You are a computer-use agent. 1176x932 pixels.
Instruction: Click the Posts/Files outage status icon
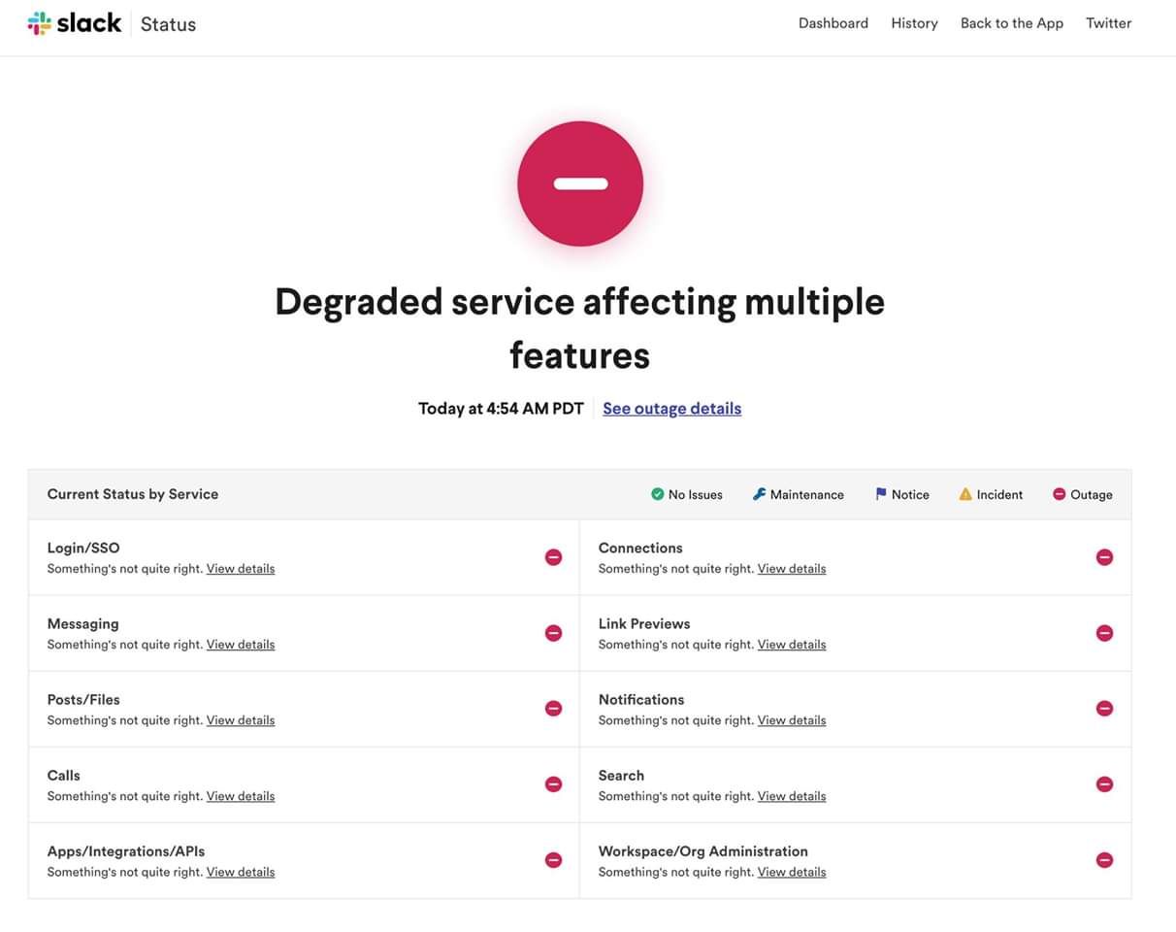[553, 709]
